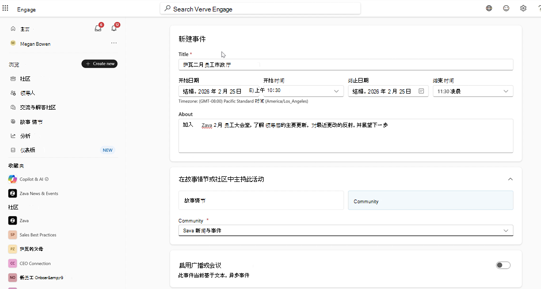Open the calendar picker for 终止日期
541x289 pixels.
tap(421, 91)
